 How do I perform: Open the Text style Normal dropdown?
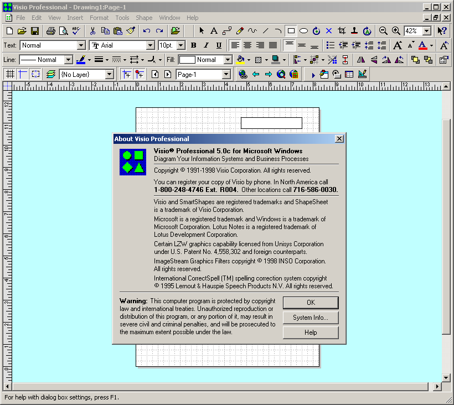(x=81, y=45)
